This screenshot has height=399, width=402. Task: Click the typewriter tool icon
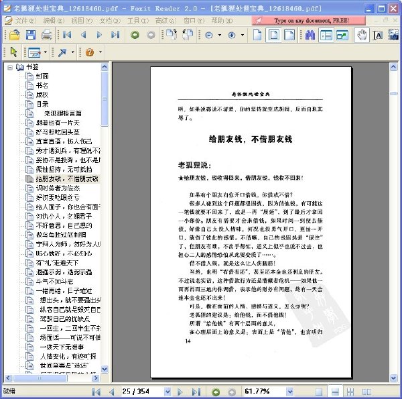[34, 52]
